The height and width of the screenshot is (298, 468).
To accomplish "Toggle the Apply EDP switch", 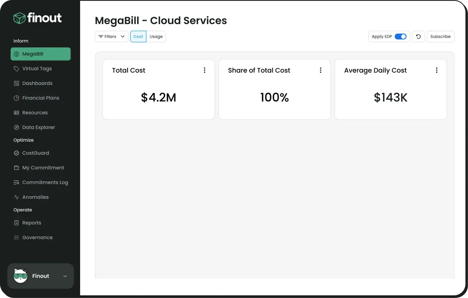I will click(400, 36).
